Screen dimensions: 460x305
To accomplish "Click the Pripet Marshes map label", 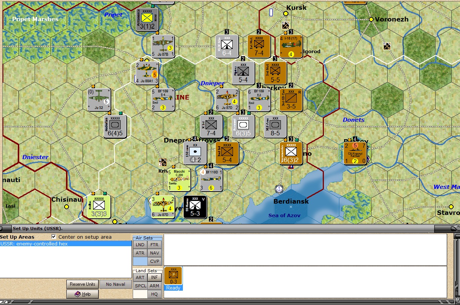I will 35,19.
